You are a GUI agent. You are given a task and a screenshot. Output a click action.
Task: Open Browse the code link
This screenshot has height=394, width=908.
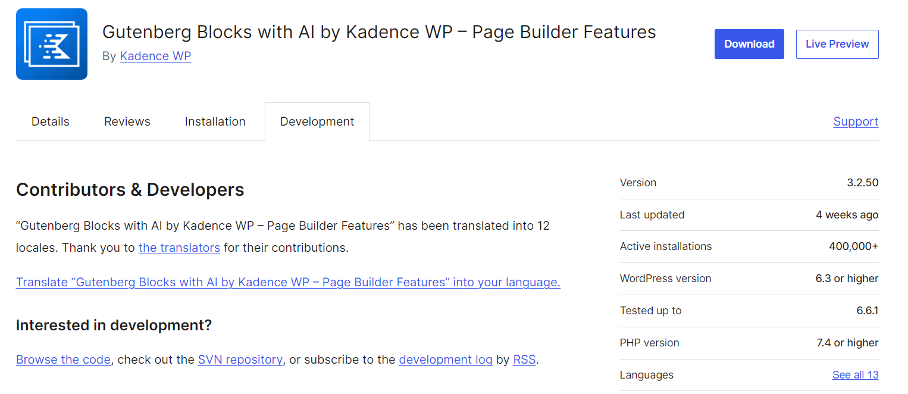click(63, 359)
